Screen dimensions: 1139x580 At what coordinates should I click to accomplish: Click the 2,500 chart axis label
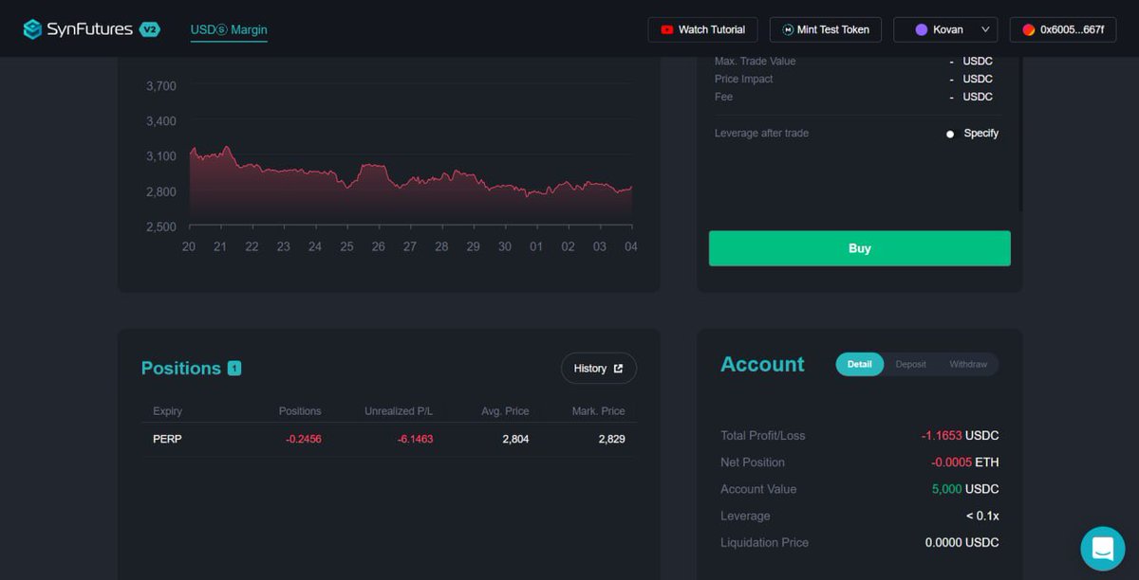point(160,227)
